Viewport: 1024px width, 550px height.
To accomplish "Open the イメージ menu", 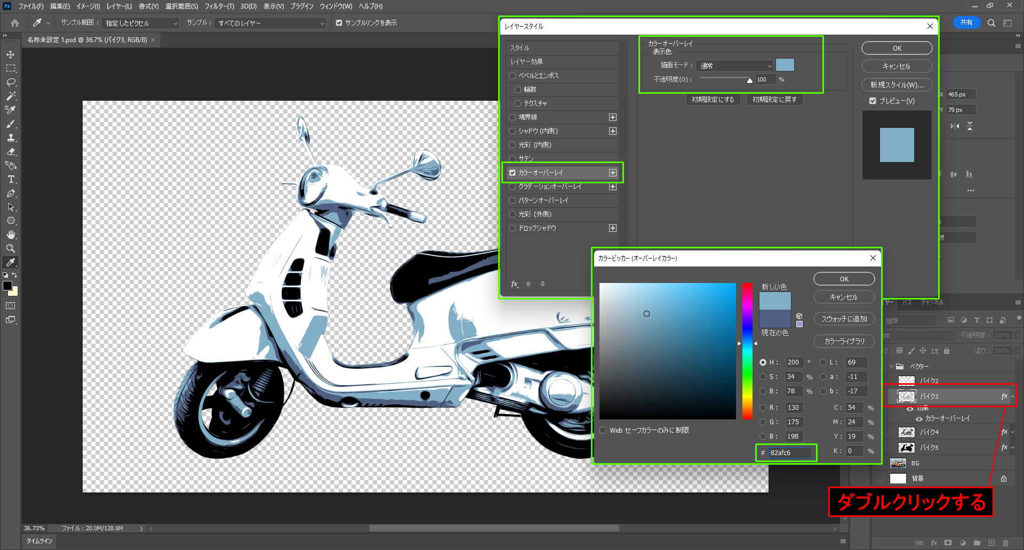I will click(x=88, y=6).
